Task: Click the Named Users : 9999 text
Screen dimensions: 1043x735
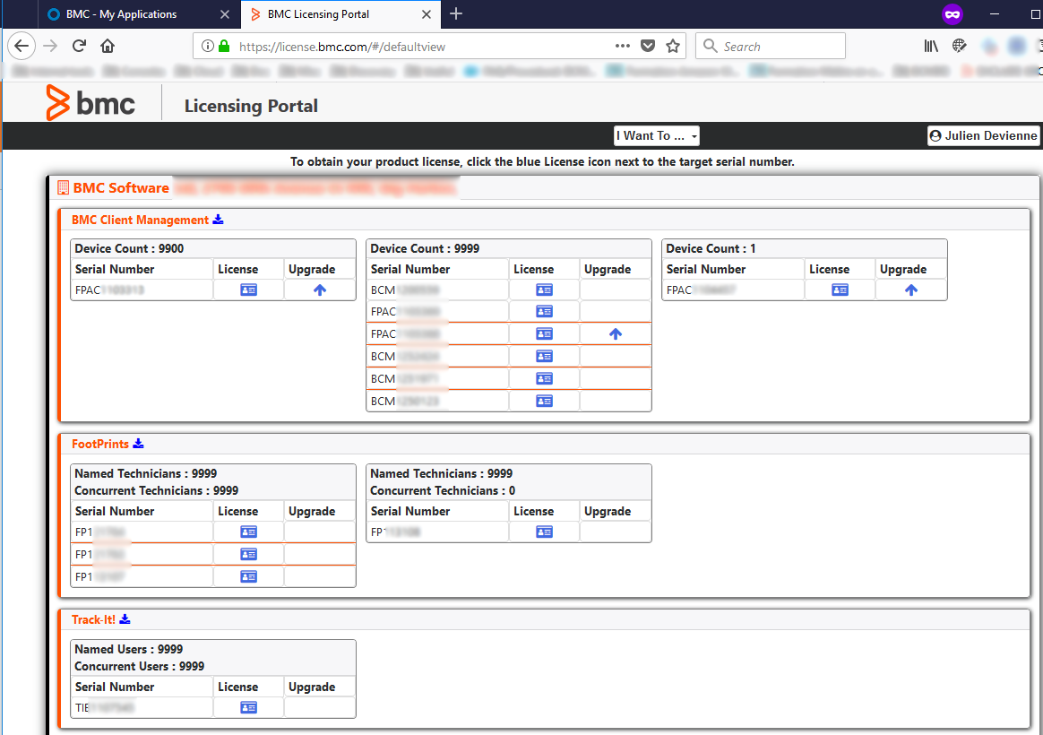Action: coord(129,649)
